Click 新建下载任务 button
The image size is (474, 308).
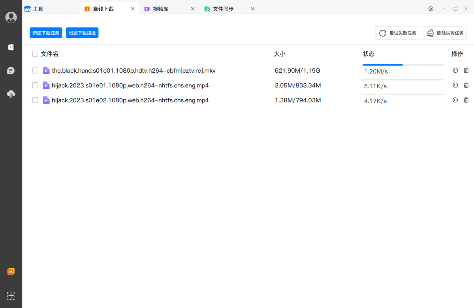click(46, 33)
